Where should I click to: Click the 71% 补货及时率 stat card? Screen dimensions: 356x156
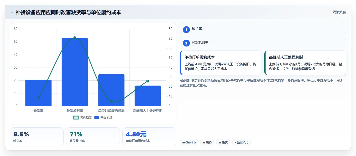pyautogui.click(x=93, y=137)
